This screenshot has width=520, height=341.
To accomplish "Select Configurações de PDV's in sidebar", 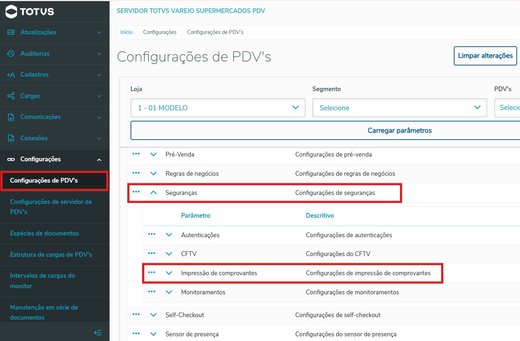I will [54, 181].
